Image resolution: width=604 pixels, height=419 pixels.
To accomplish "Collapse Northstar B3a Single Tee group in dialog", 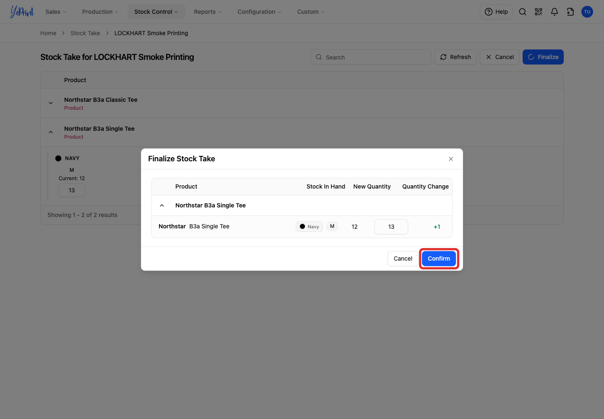I will [162, 205].
